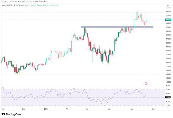
Task: Click the 50,000 price axis label
Action: coord(168,66)
